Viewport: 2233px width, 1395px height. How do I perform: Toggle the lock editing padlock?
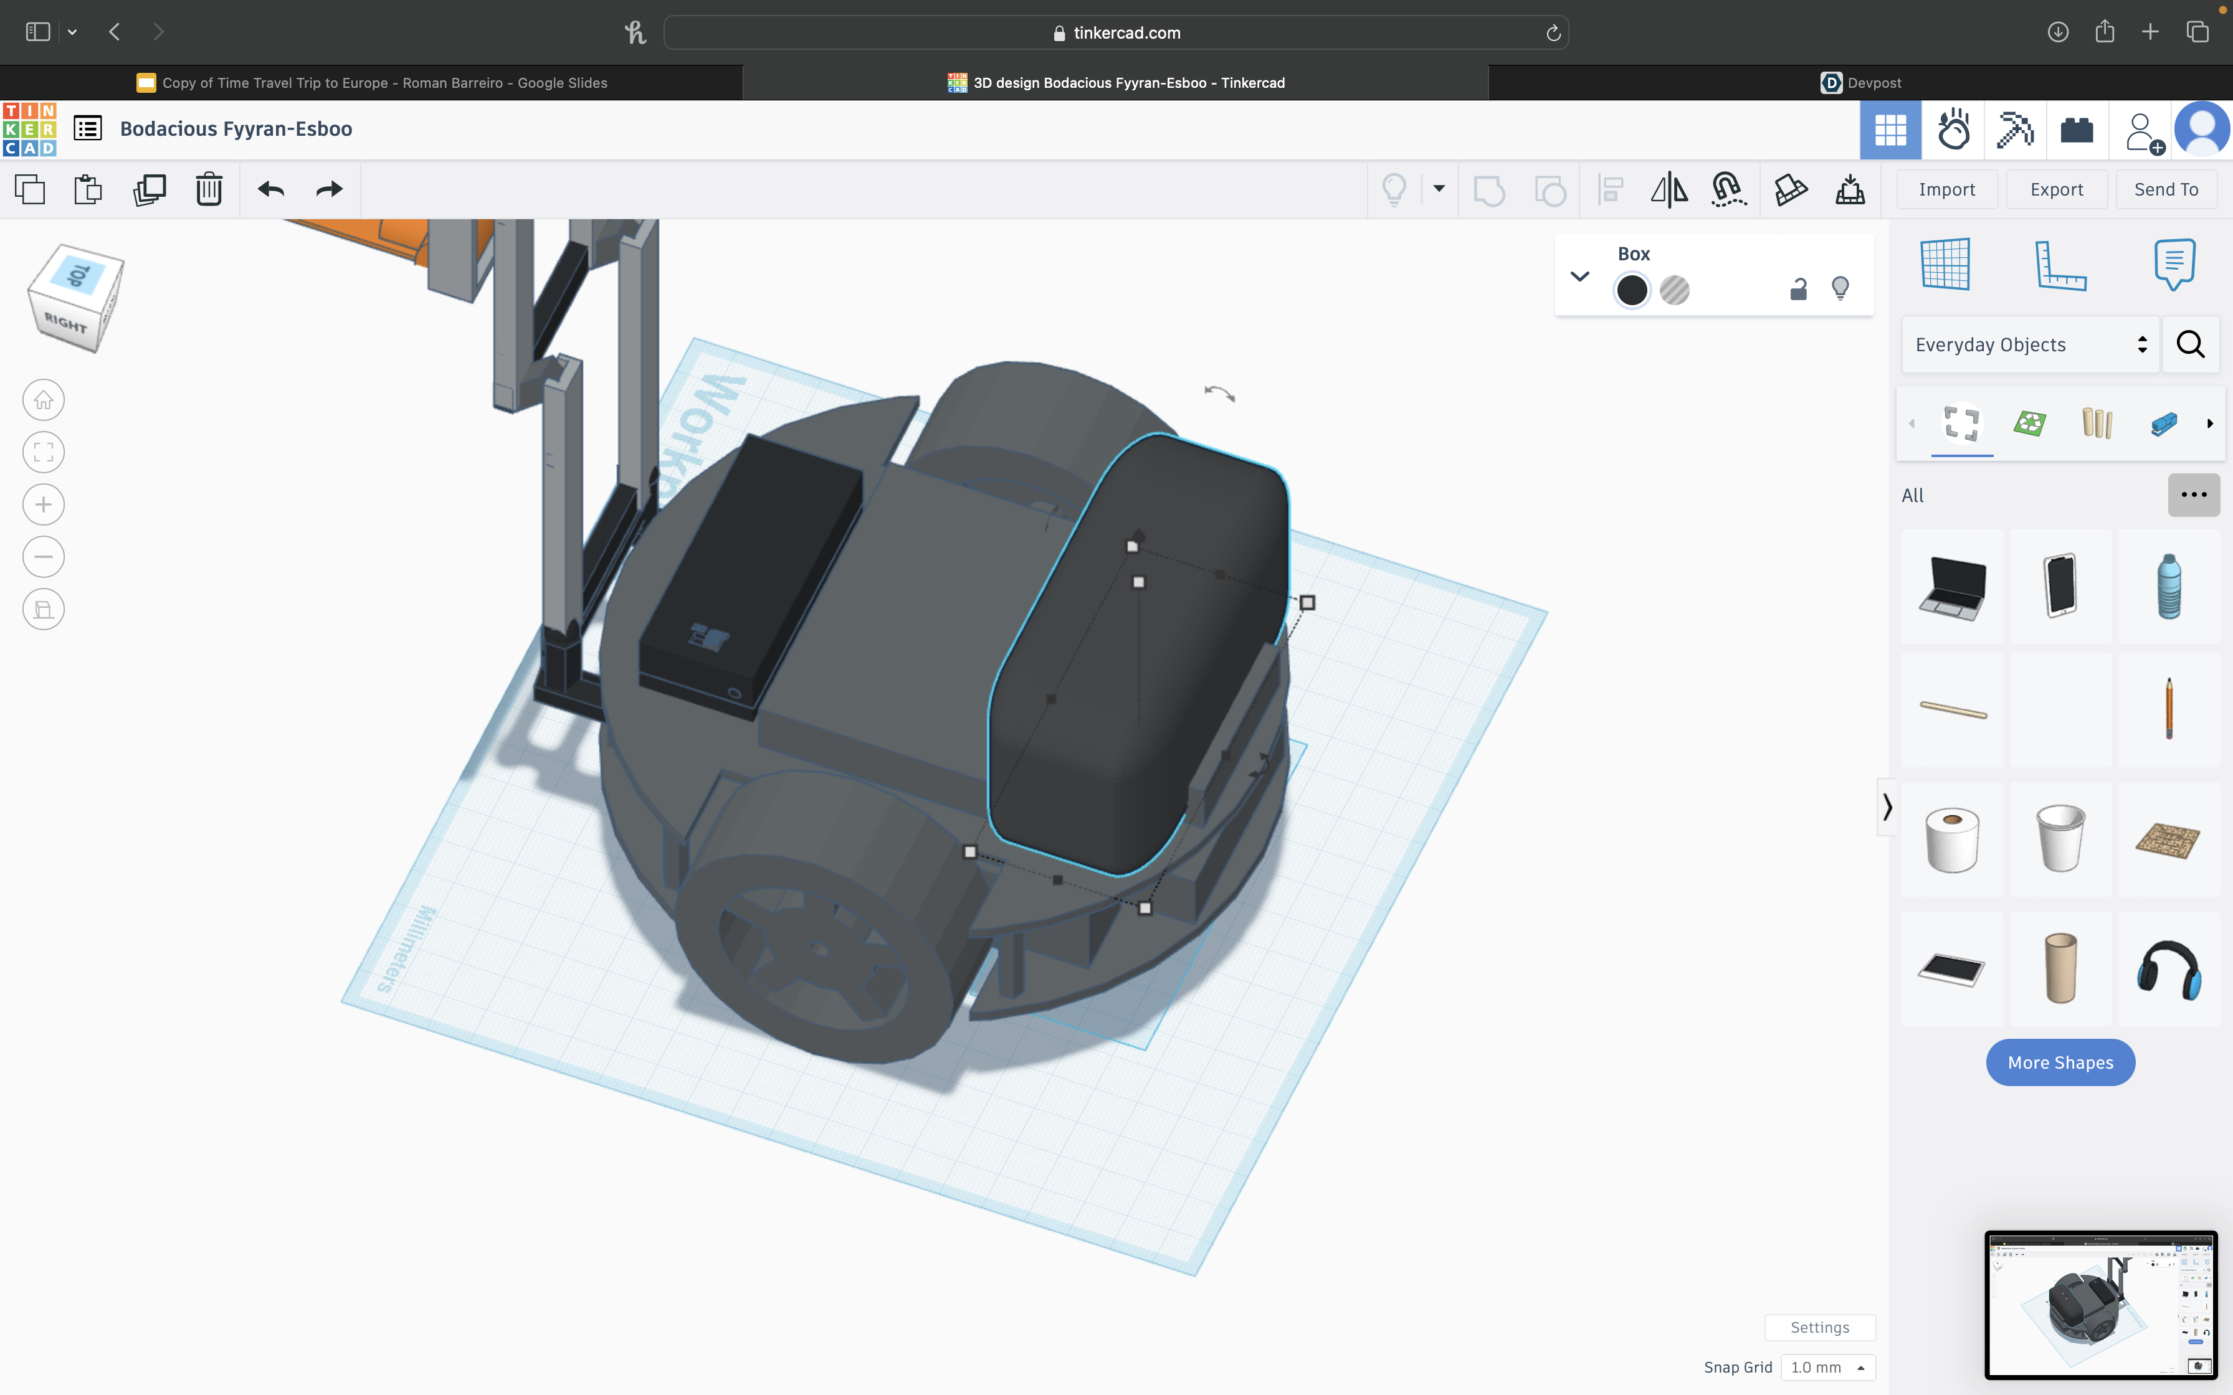1797,290
